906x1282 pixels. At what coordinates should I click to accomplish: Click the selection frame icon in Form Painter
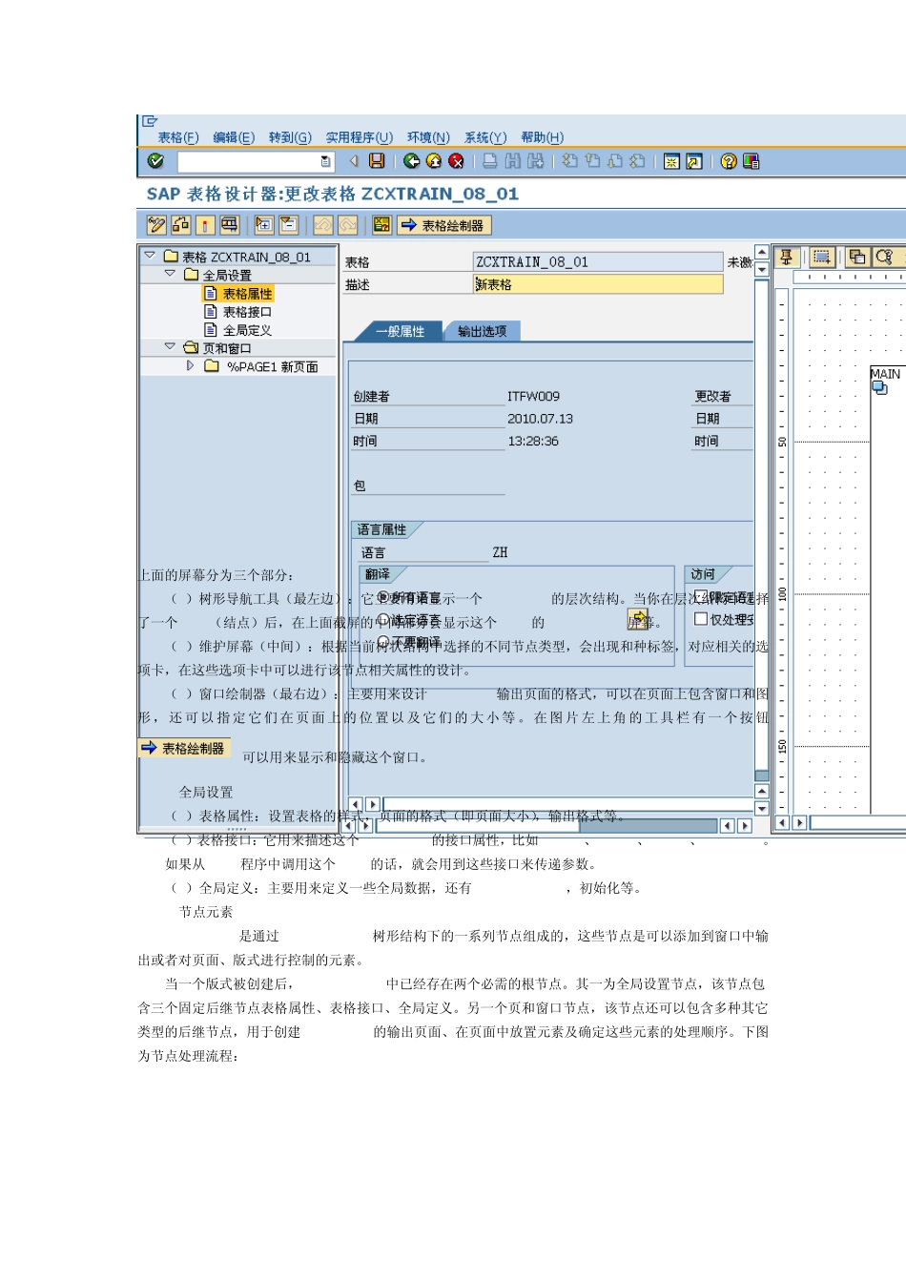click(x=821, y=257)
